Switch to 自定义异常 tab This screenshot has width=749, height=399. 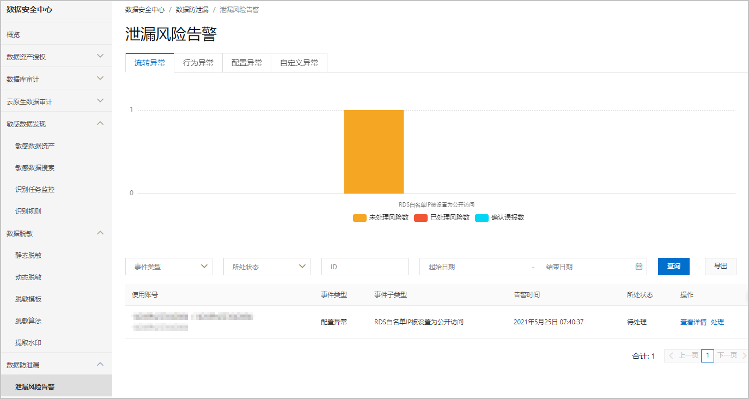click(299, 63)
